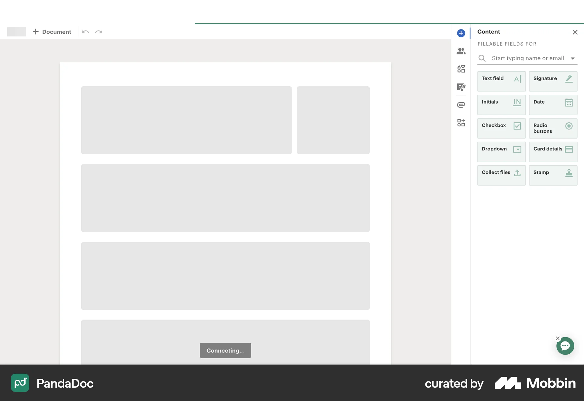This screenshot has width=584, height=401.
Task: Select the design elements shapes icon
Action: pyautogui.click(x=461, y=69)
